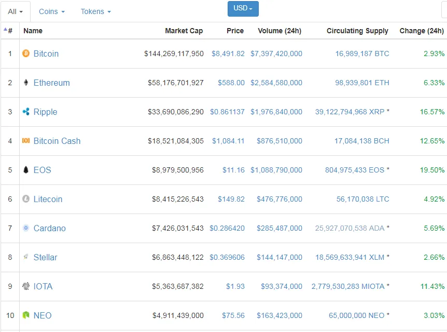Open Bitcoin price $8,491.82 link

pyautogui.click(x=228, y=54)
